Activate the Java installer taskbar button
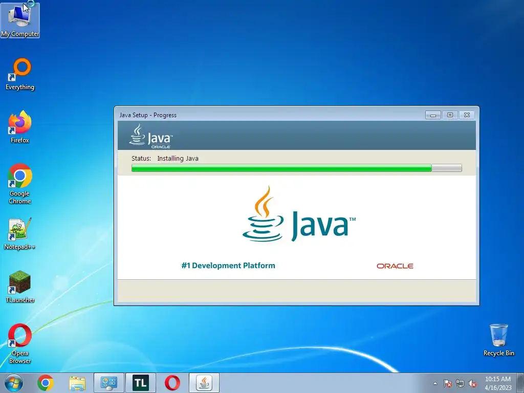This screenshot has height=393, width=524. coord(204,383)
